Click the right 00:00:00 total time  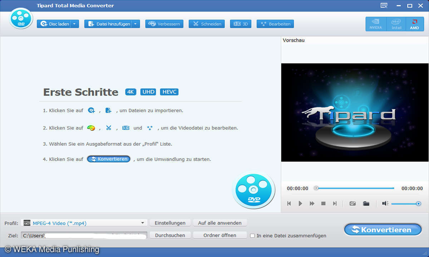pyautogui.click(x=412, y=188)
